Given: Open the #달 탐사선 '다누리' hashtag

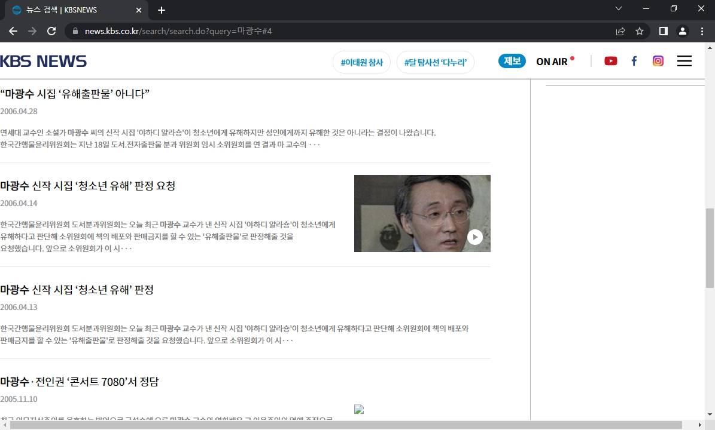Looking at the screenshot, I should (436, 62).
